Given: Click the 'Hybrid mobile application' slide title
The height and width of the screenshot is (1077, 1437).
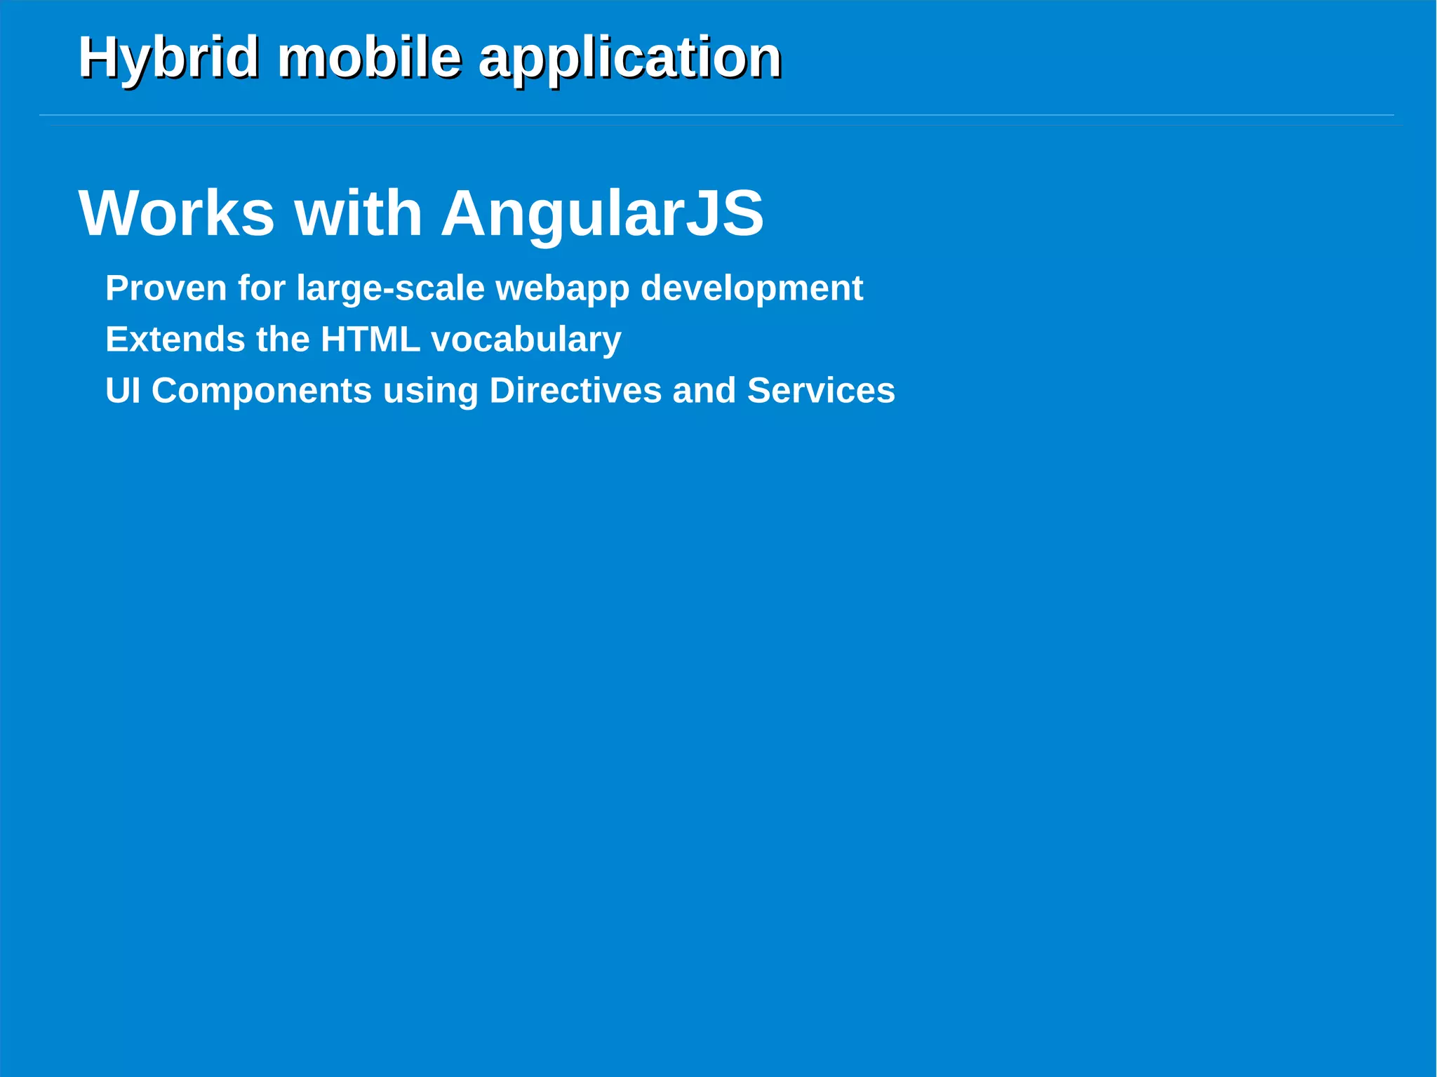Looking at the screenshot, I should pyautogui.click(x=429, y=58).
